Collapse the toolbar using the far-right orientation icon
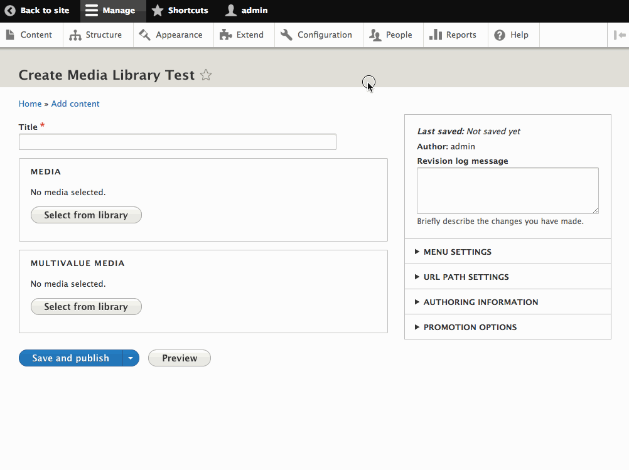The height and width of the screenshot is (470, 629). tap(621, 35)
